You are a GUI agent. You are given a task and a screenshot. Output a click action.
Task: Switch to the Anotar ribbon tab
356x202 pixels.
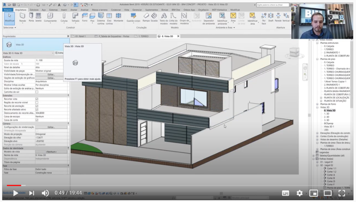[x=74, y=10]
